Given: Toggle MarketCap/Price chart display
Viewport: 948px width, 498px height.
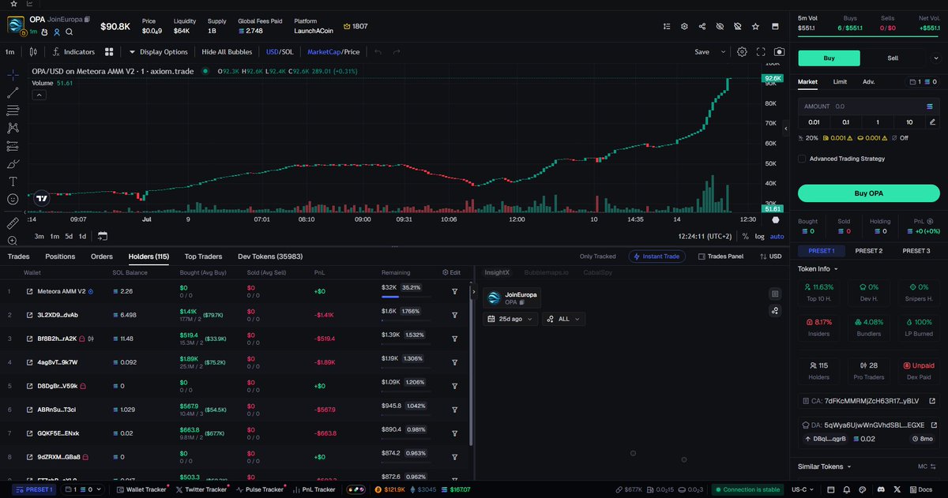Looking at the screenshot, I should (x=333, y=52).
